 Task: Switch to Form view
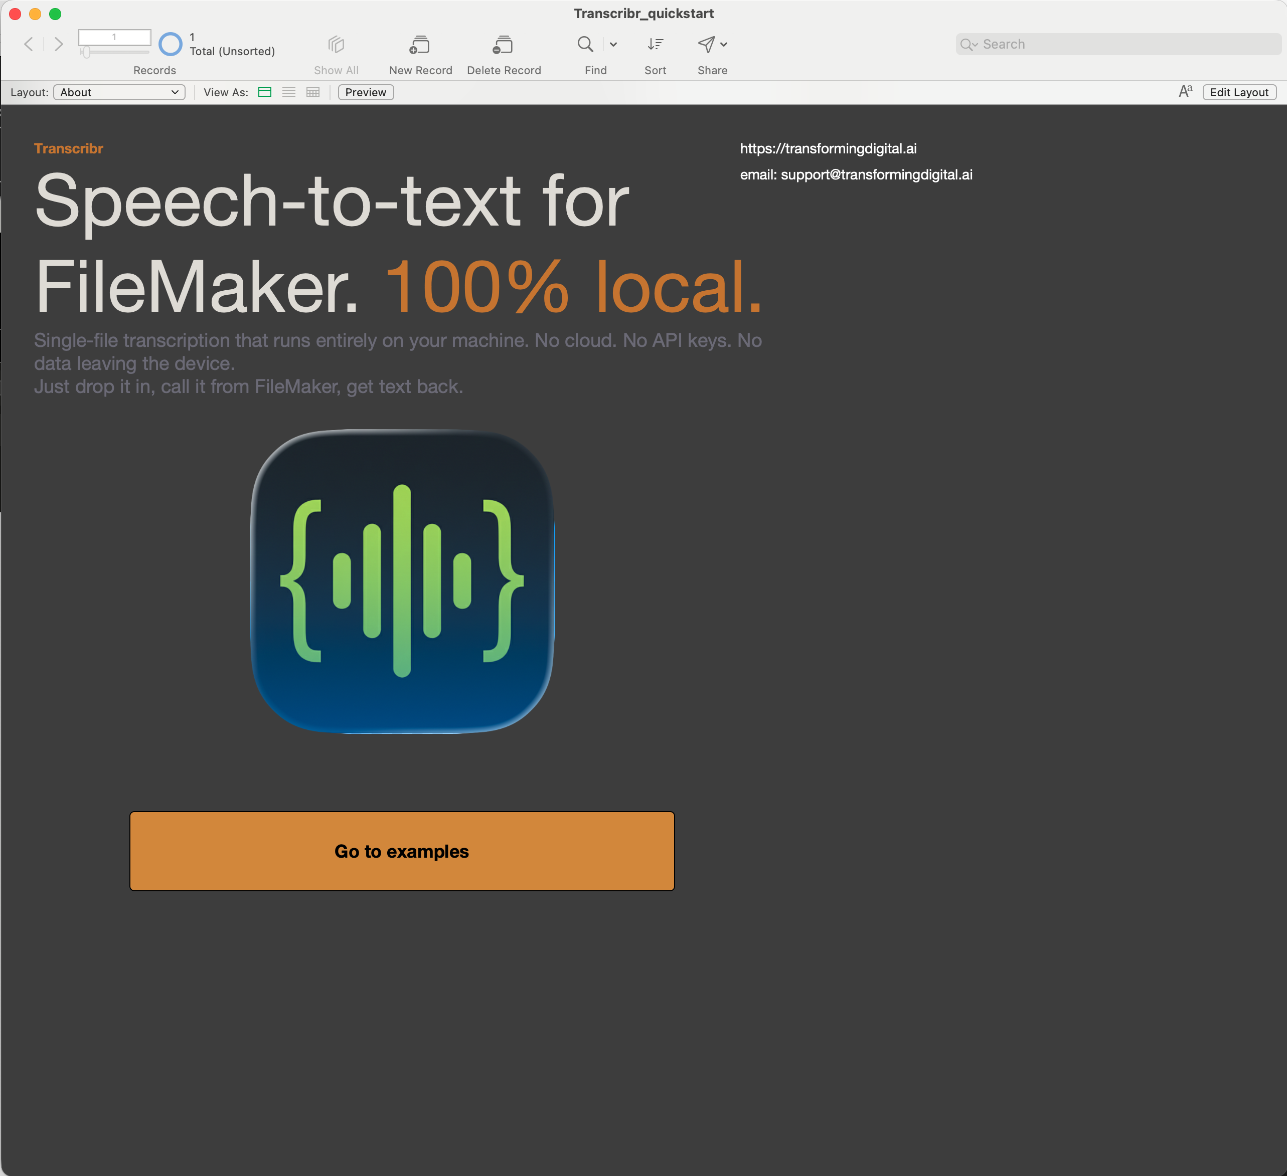point(265,93)
